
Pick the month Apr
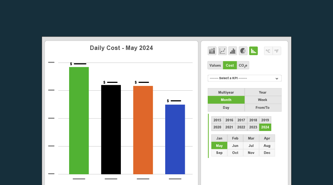267,138
